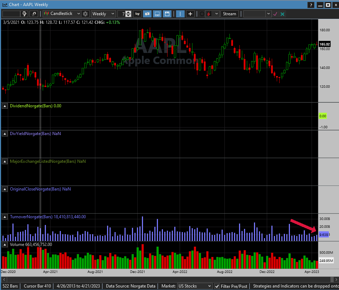Click the symbol input field in toolbar
The height and width of the screenshot is (290, 339).
[11, 14]
